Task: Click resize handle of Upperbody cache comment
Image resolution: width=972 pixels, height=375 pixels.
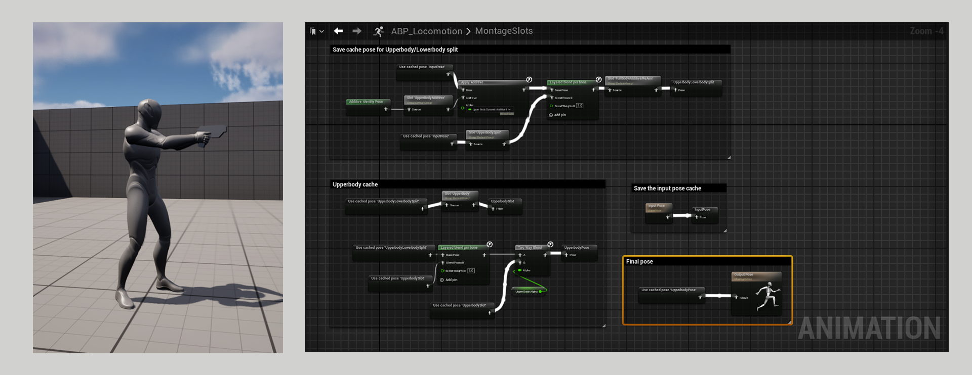Action: click(x=604, y=325)
